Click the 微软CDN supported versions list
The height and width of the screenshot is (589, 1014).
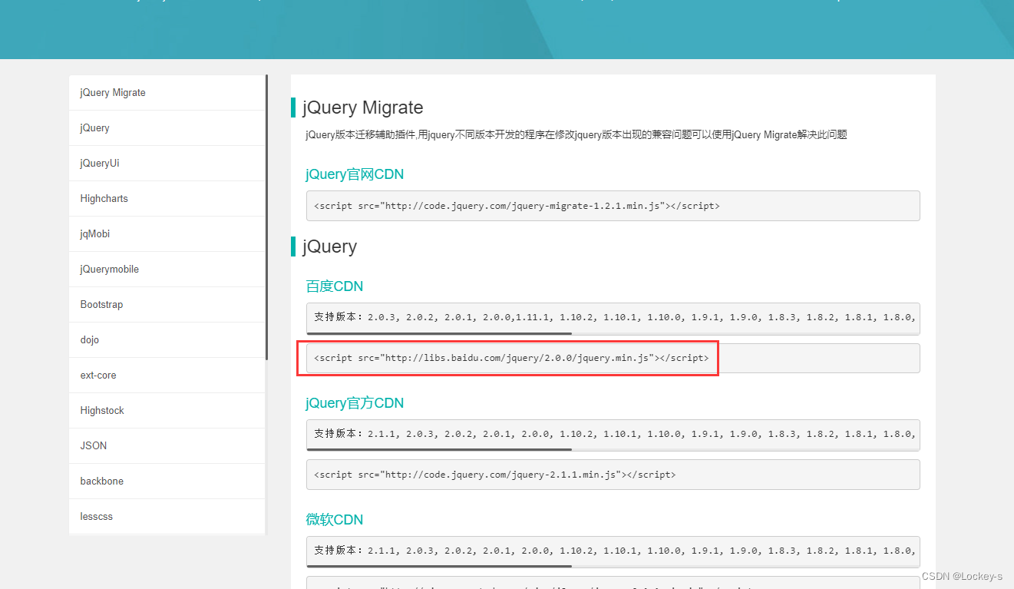[613, 551]
